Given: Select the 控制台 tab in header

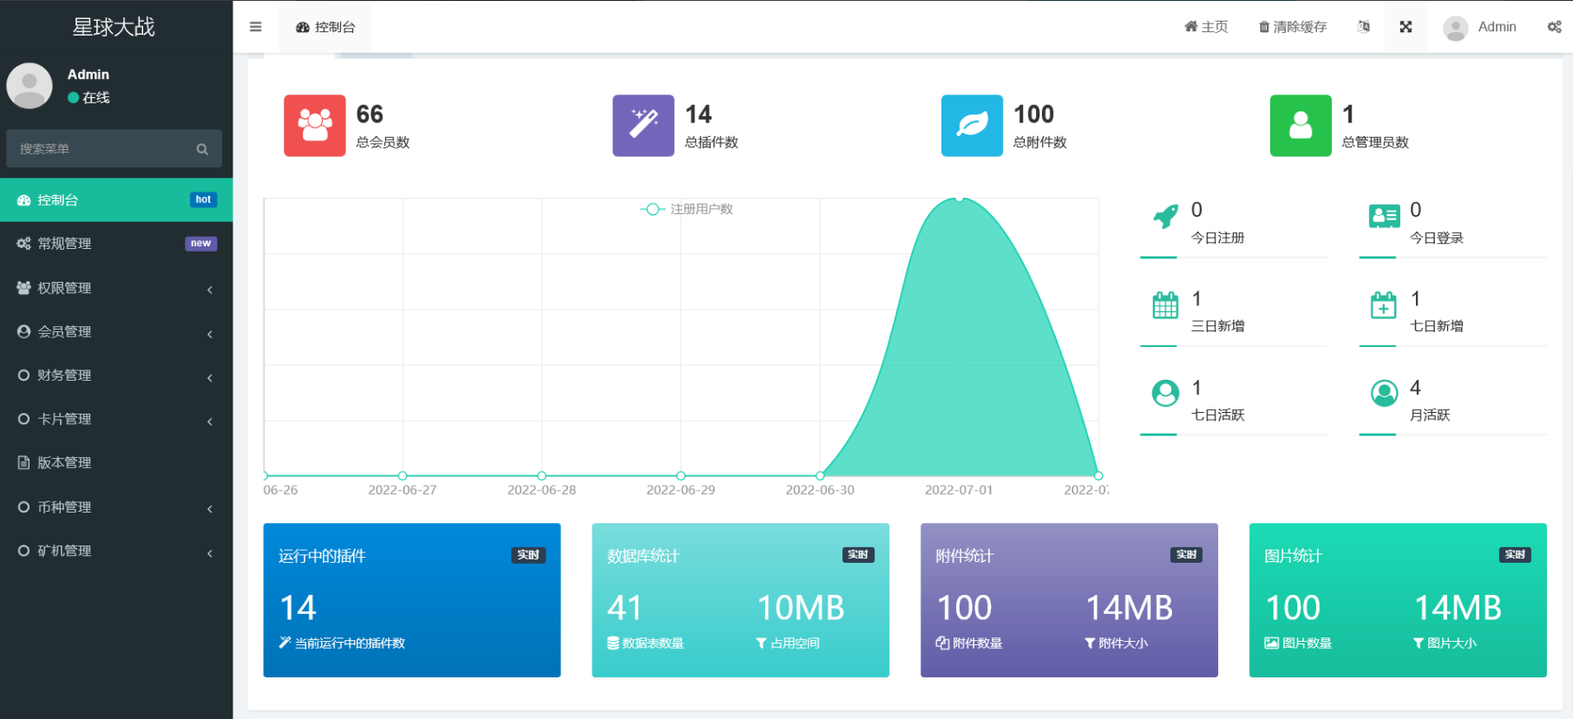Looking at the screenshot, I should coord(325,27).
